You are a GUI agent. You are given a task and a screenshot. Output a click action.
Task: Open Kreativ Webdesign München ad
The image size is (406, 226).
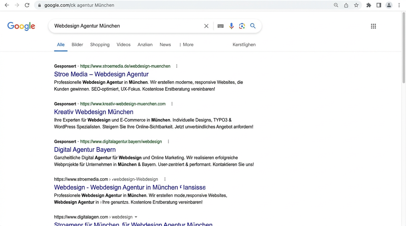94,112
